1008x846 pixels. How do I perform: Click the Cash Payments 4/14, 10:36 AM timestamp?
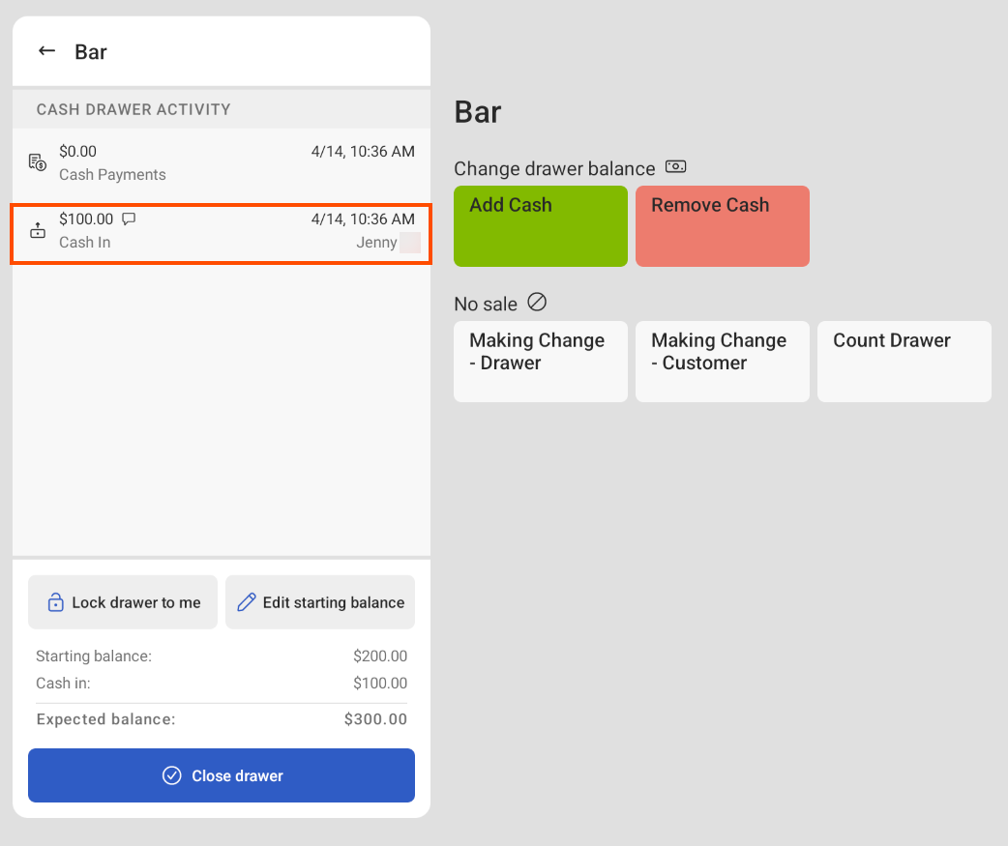click(363, 152)
